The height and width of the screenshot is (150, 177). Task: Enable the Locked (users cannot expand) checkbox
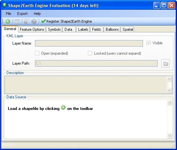coord(90,53)
